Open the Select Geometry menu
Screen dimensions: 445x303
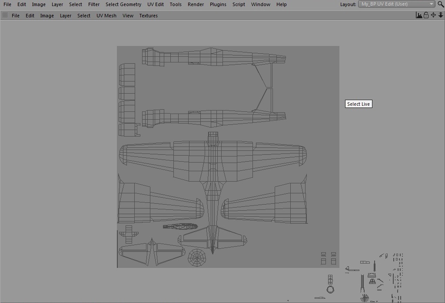coord(123,4)
